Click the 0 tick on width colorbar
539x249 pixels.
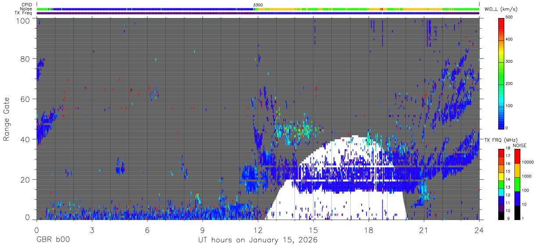click(507, 128)
